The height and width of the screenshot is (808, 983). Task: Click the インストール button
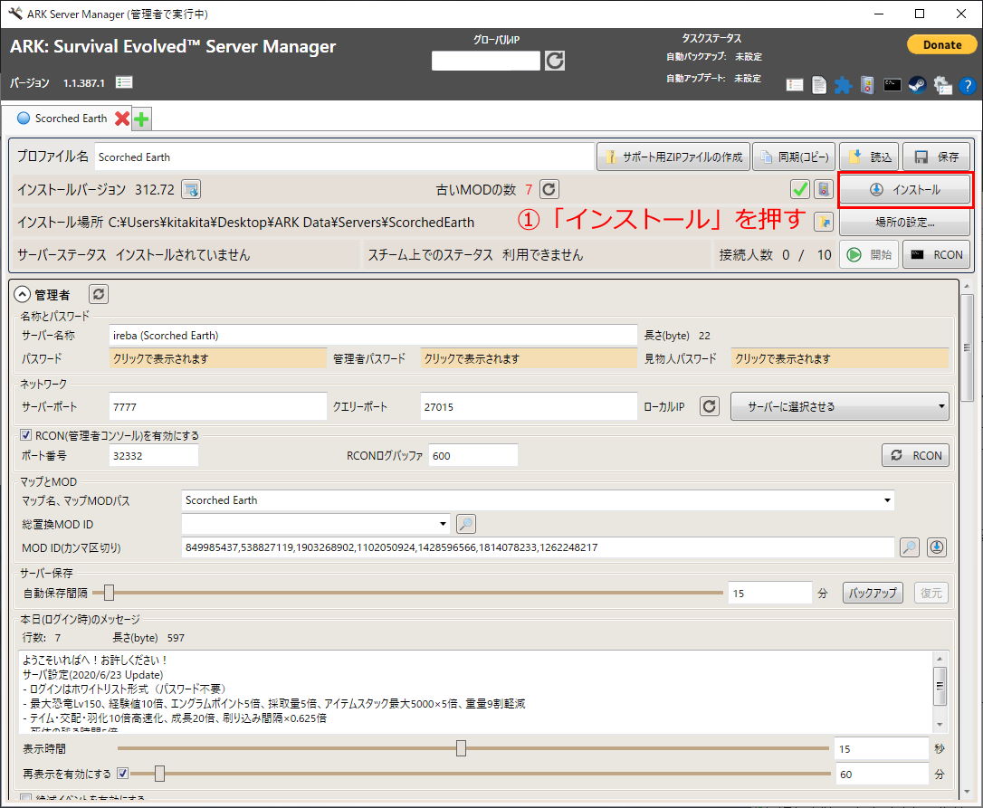pyautogui.click(x=904, y=189)
